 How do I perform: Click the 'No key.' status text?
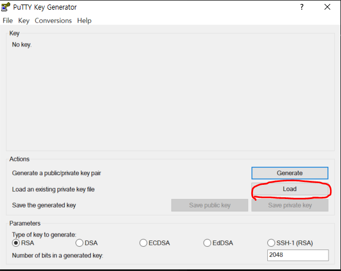tap(22, 45)
